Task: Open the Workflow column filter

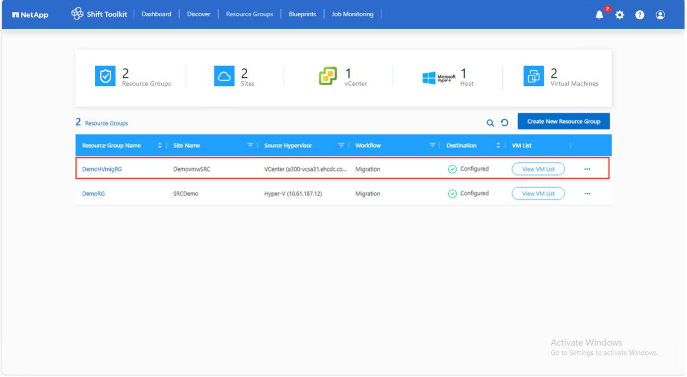Action: (432, 145)
